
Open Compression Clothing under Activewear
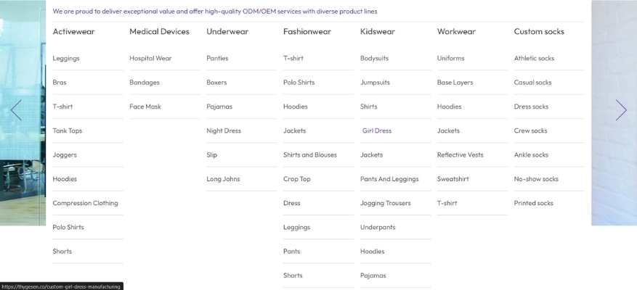85,203
